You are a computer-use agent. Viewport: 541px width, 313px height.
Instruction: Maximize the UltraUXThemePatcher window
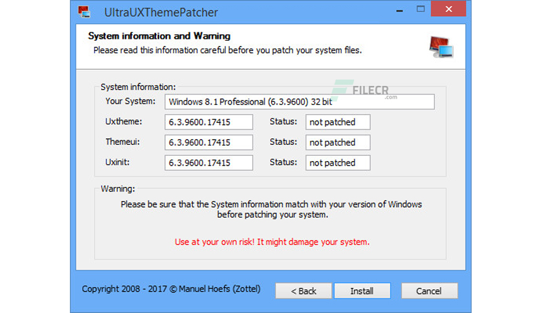421,9
